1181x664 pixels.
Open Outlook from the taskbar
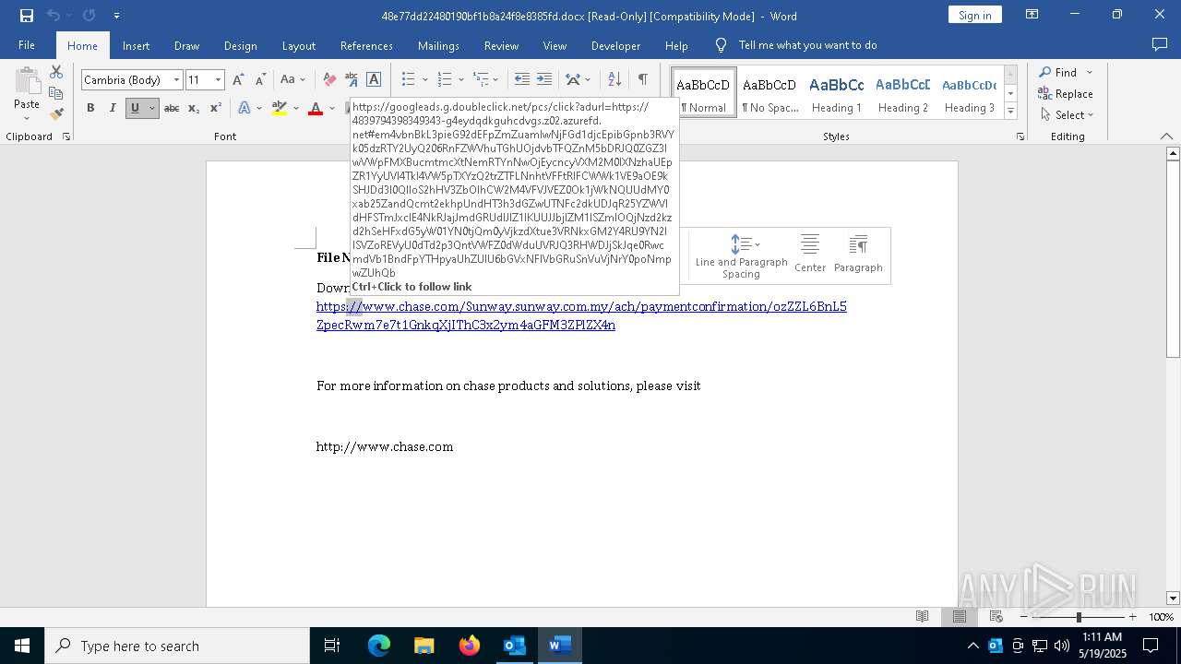pyautogui.click(x=514, y=646)
